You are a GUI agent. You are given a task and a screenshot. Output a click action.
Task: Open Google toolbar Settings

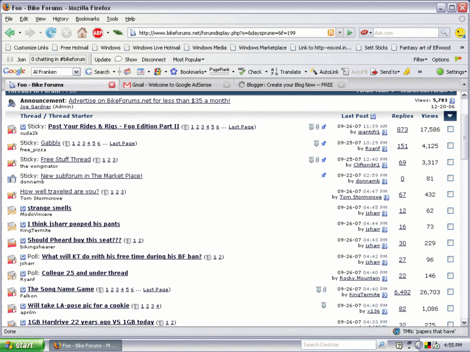pos(451,72)
